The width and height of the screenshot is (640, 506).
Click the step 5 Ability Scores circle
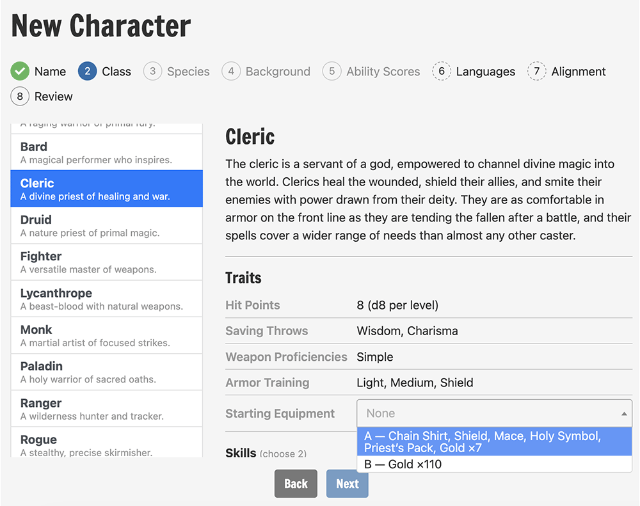tap(332, 72)
